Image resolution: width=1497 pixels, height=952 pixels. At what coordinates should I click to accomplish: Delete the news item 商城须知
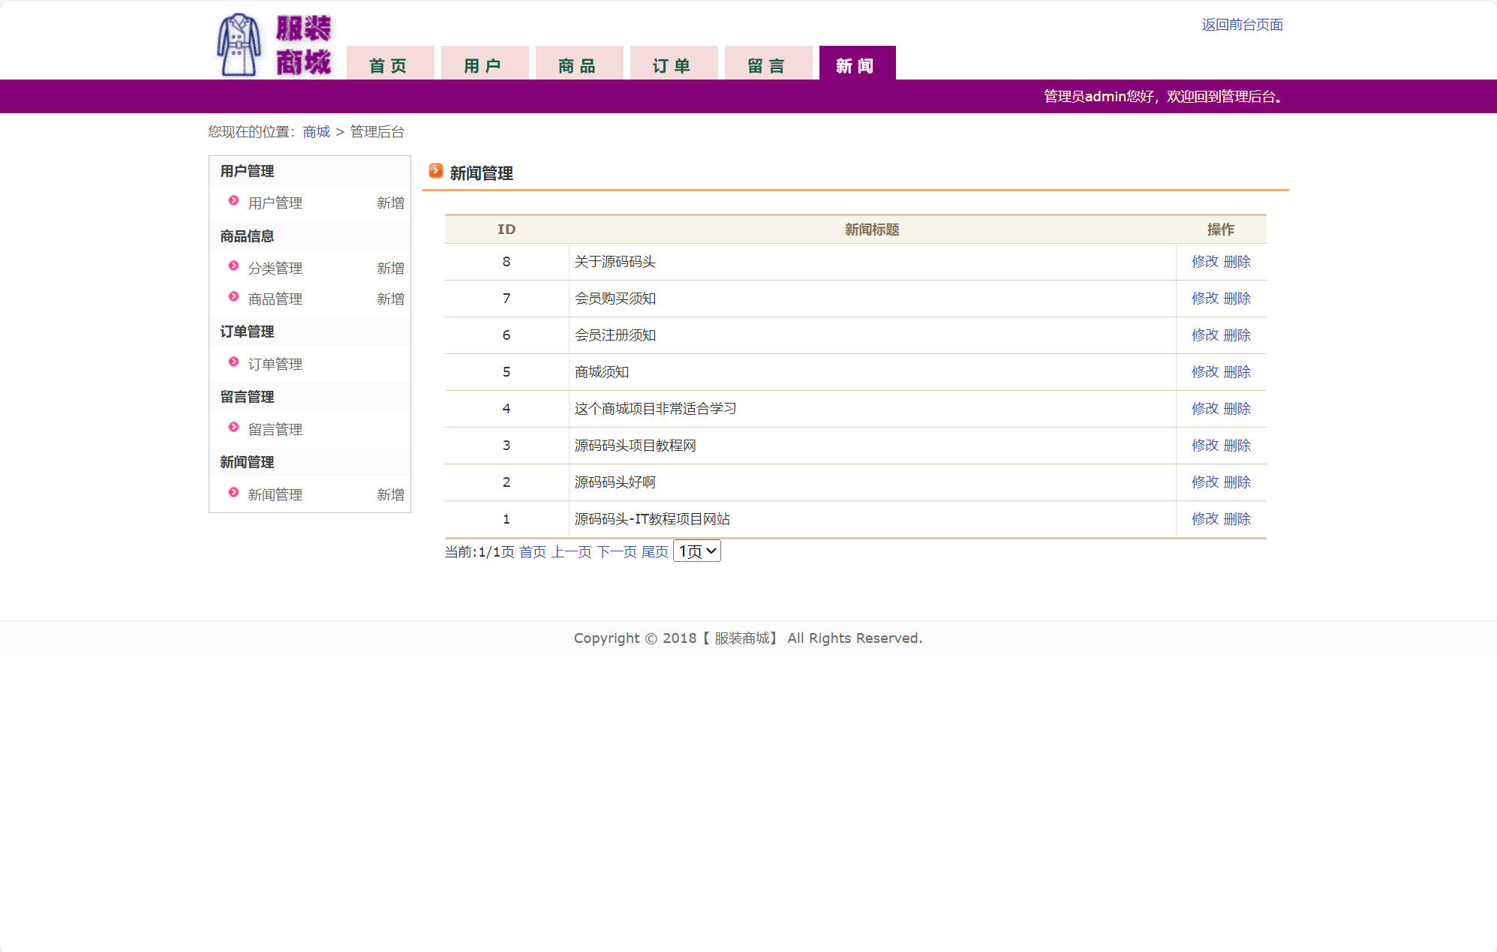1237,372
